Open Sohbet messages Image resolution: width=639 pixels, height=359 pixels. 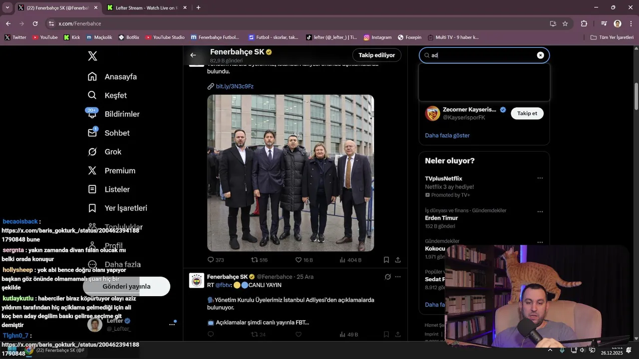coord(108,133)
